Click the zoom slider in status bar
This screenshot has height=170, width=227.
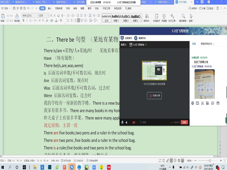point(209,161)
